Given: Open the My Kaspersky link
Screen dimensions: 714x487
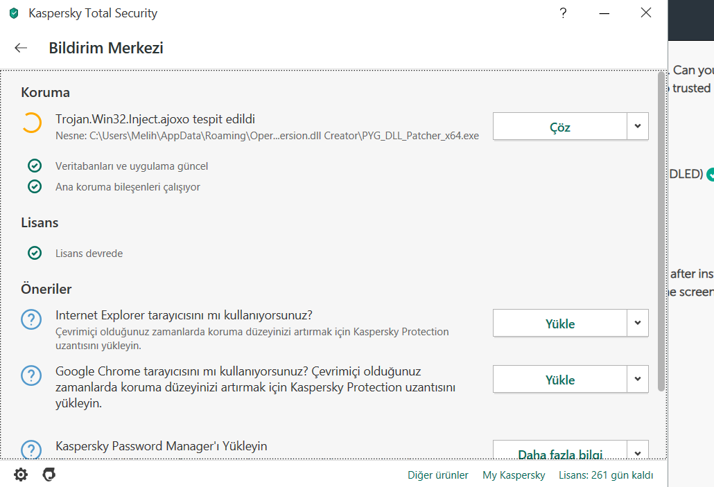Looking at the screenshot, I should 514,475.
